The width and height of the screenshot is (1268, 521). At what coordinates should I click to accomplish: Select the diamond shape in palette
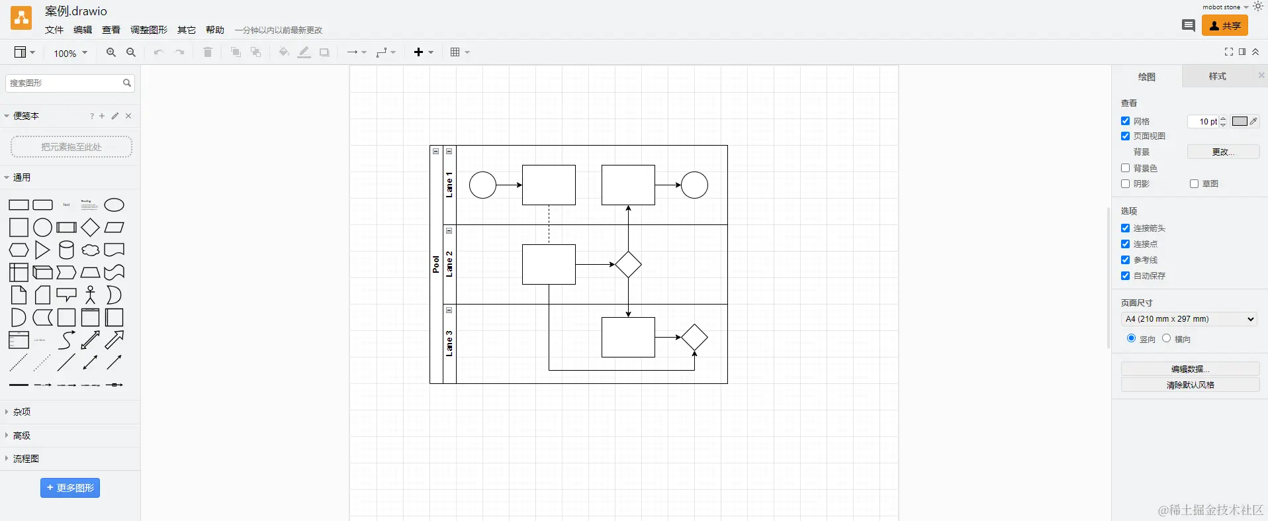91,228
